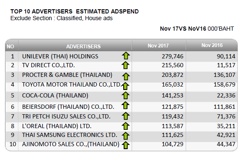Select the ADVERTISERS column header
Image resolution: width=244 pixels, height=155 pixels.
(x=83, y=47)
